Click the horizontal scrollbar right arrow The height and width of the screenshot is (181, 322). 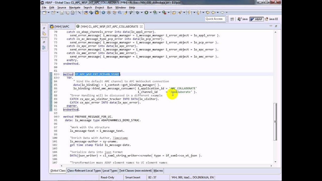click(271, 166)
